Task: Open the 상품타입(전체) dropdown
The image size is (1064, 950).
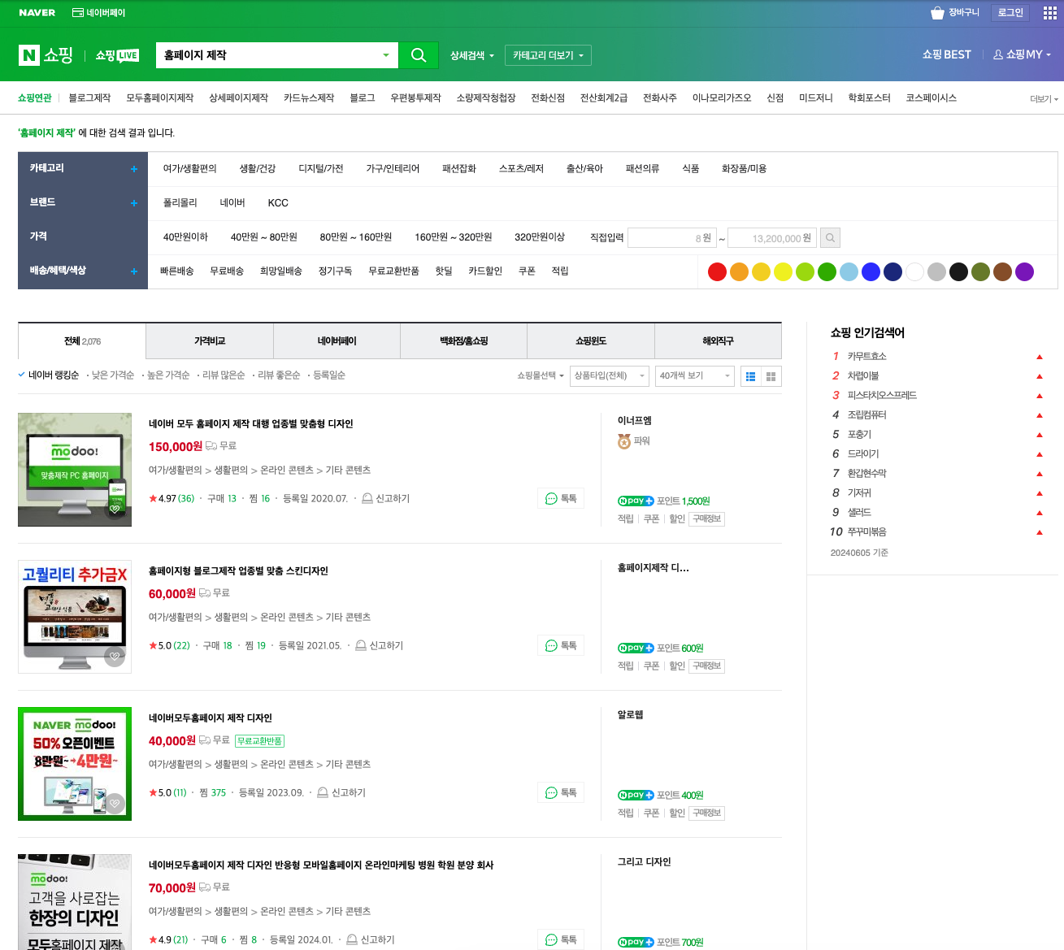Action: pos(610,376)
